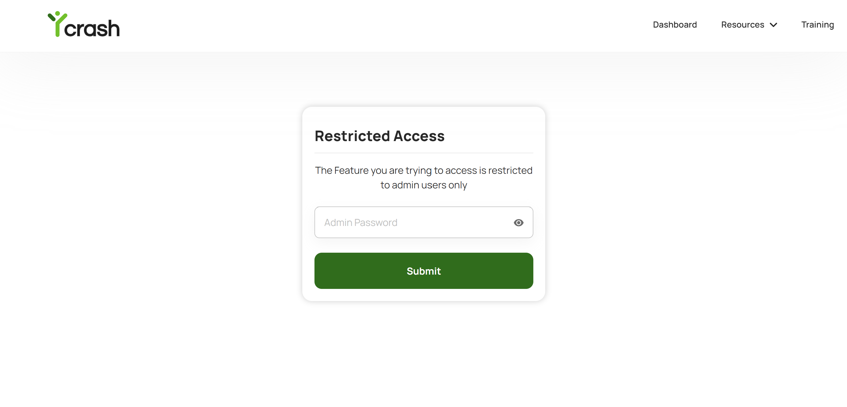Viewport: 847px width, 407px height.
Task: Expand the Resources dropdown chevron
Action: click(774, 25)
